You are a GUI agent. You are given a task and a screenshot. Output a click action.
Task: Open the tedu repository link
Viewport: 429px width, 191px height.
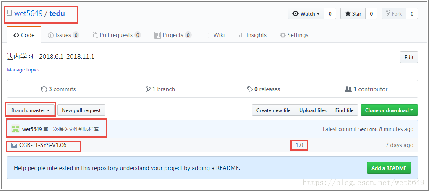pos(57,13)
